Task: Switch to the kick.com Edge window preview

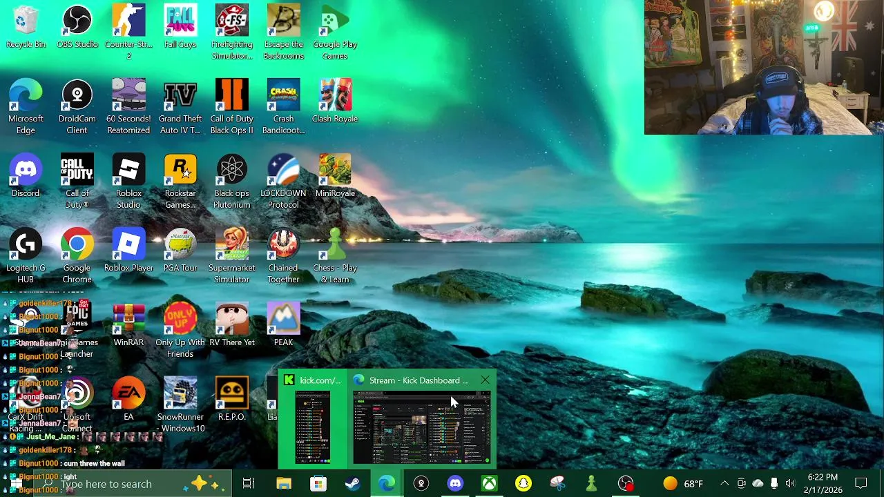Action: [x=312, y=420]
